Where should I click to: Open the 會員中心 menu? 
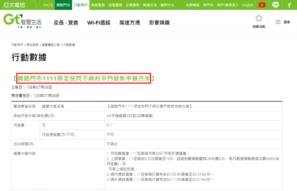pyautogui.click(x=167, y=5)
